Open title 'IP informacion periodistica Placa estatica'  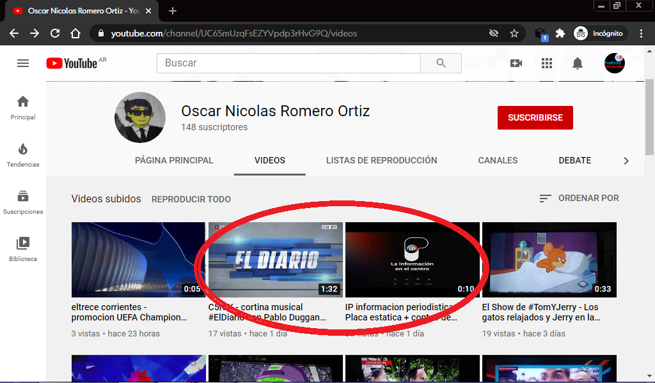tap(401, 312)
